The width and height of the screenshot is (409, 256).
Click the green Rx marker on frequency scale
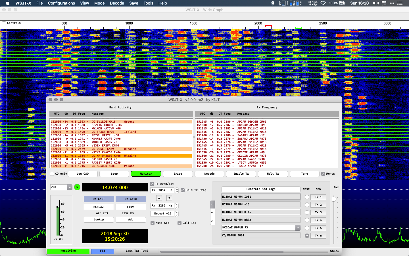[298, 28]
